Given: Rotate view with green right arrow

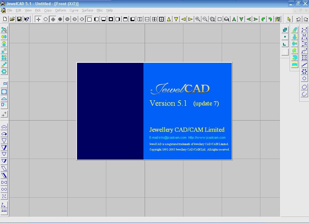Looking at the screenshot, I should (256, 19).
